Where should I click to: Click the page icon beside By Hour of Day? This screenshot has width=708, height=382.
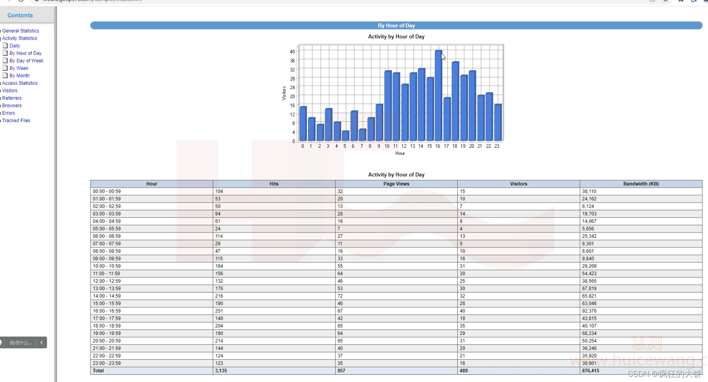pyautogui.click(x=6, y=53)
